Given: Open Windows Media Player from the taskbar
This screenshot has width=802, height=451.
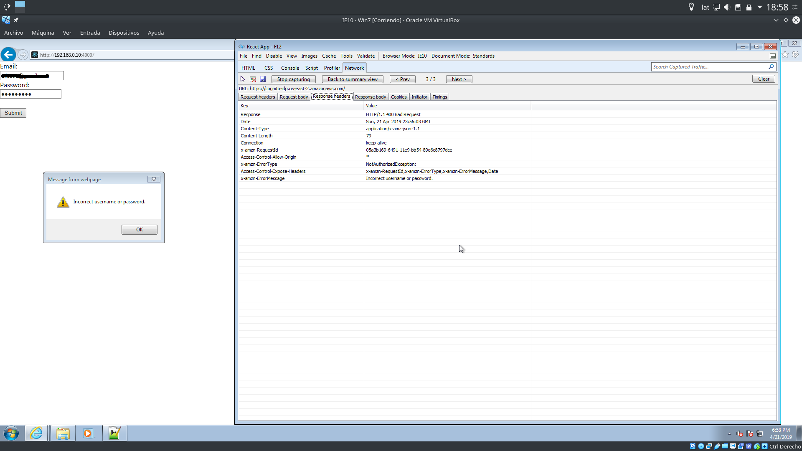Looking at the screenshot, I should [88, 433].
